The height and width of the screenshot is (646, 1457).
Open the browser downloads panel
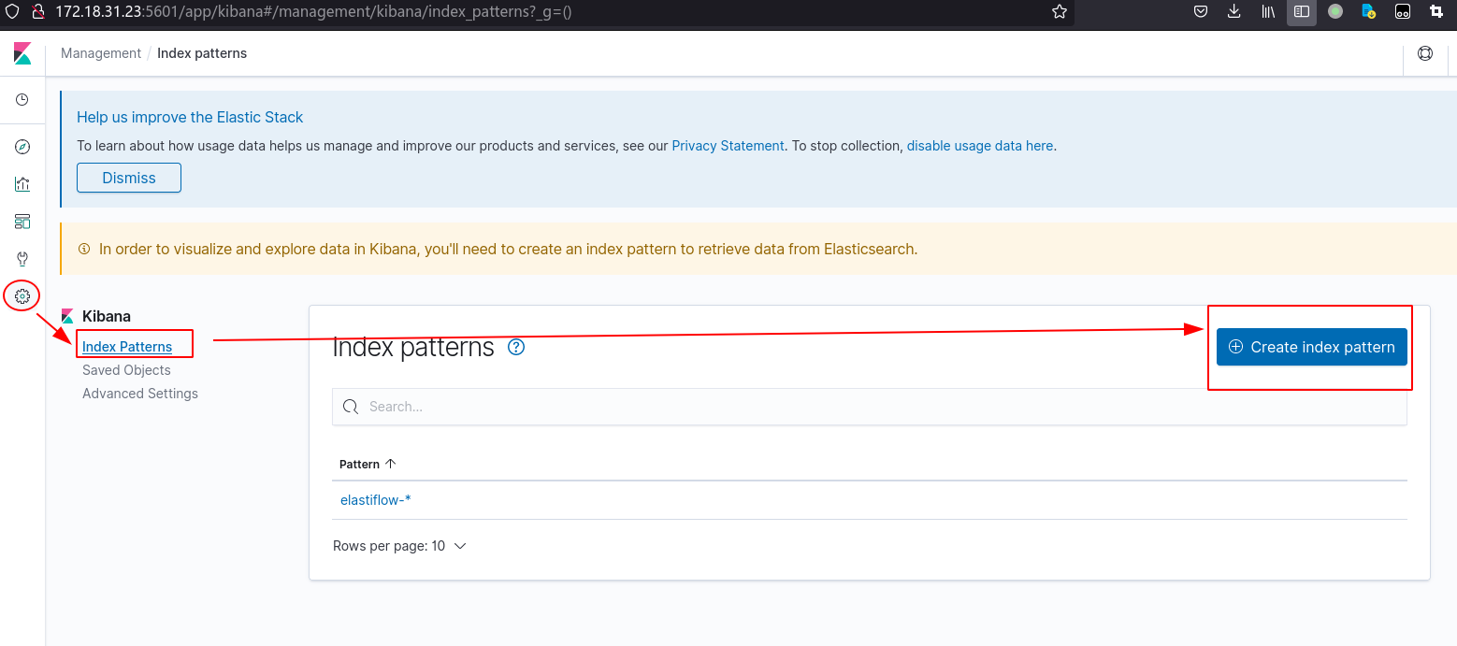point(1234,12)
